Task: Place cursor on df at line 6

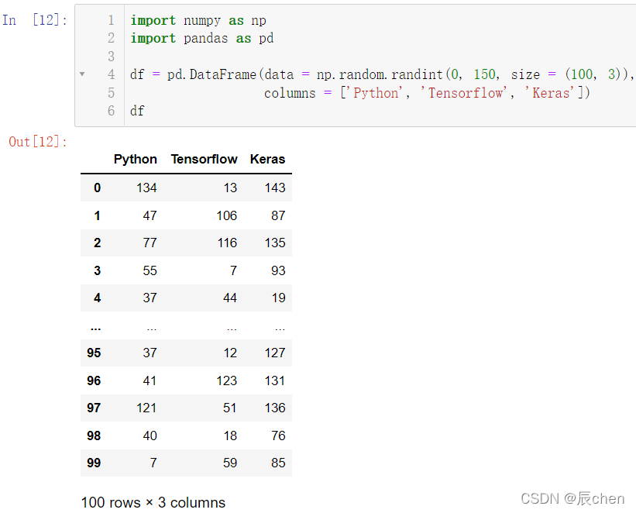Action: 137,111
